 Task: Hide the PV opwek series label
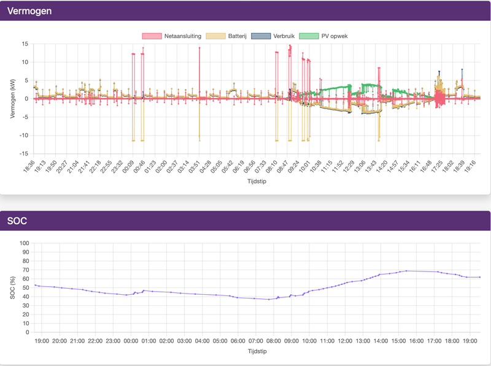point(334,36)
